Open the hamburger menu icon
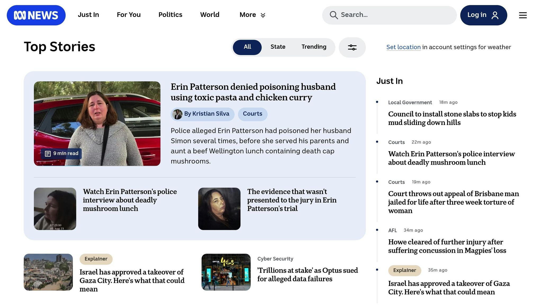 523,15
